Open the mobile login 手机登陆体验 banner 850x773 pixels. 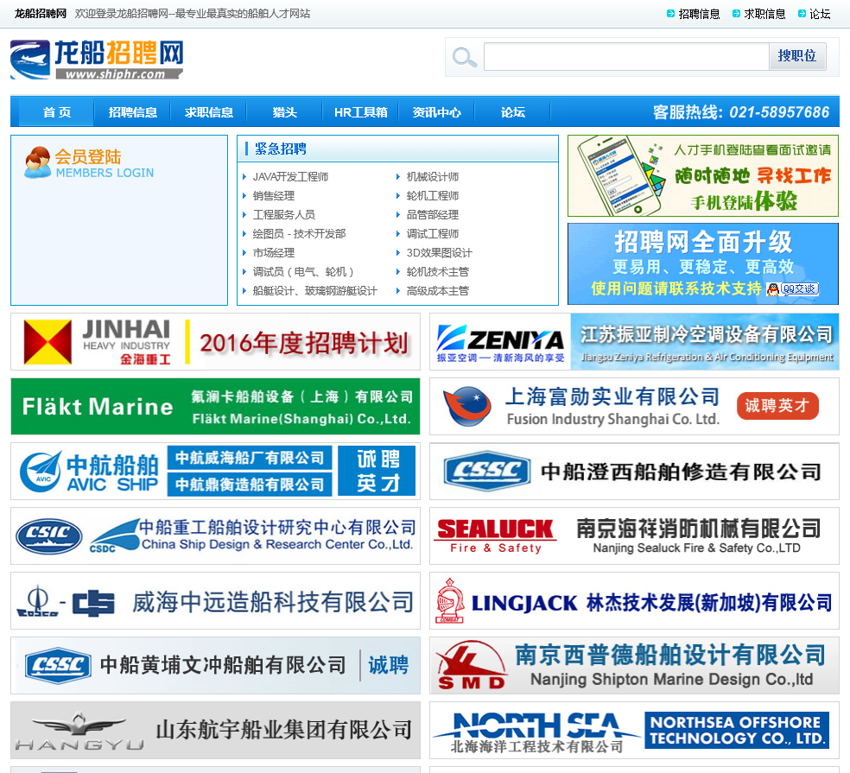click(x=703, y=175)
